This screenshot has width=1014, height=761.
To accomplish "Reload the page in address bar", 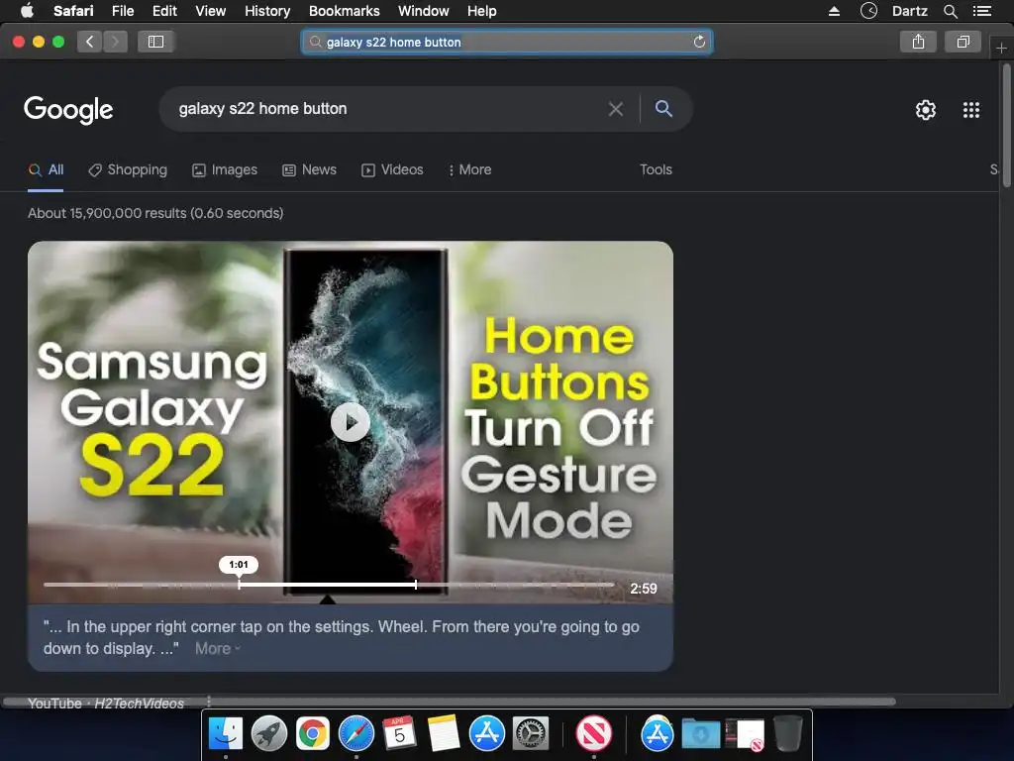I will click(699, 42).
